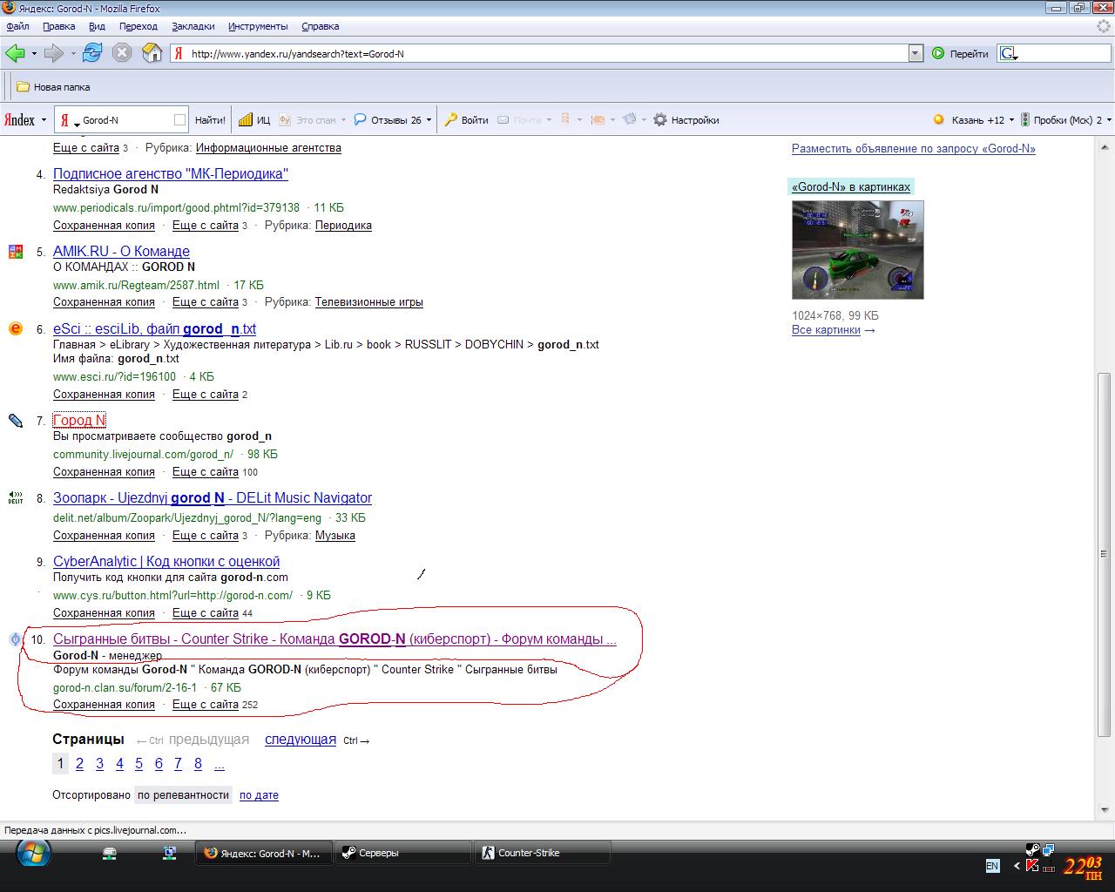This screenshot has height=892, width=1115.
Task: Click the Kaspersky tray icon
Action: pos(1033,865)
